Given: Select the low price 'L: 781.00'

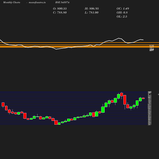Looking at the screenshot, I should coord(92,13).
